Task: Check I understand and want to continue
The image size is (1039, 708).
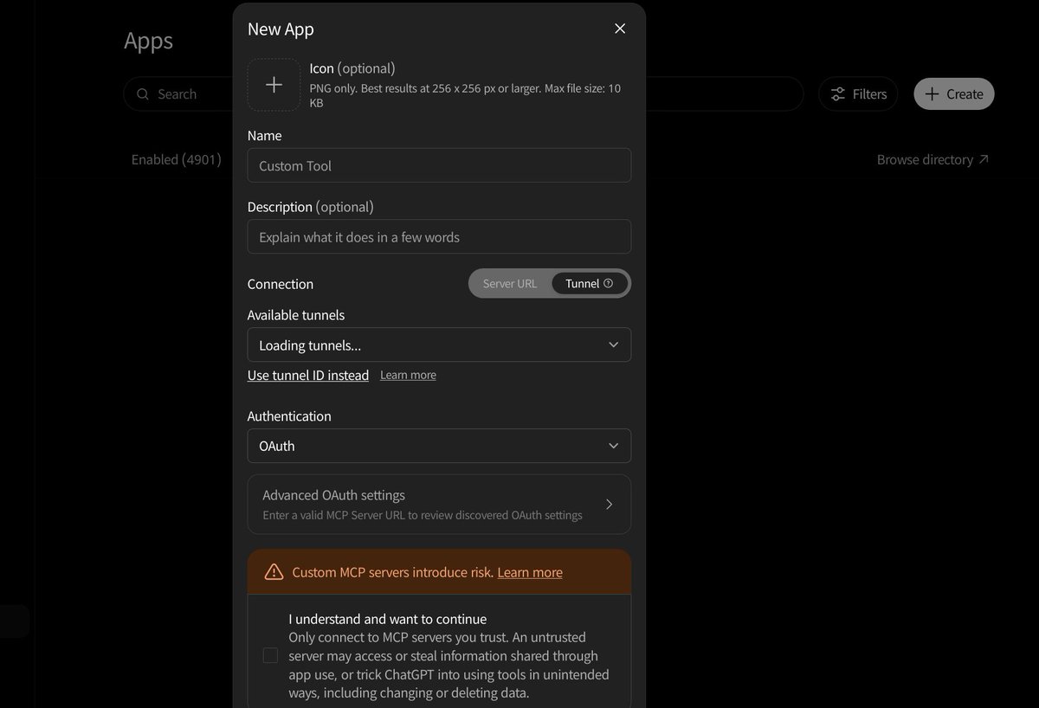Action: tap(270, 655)
